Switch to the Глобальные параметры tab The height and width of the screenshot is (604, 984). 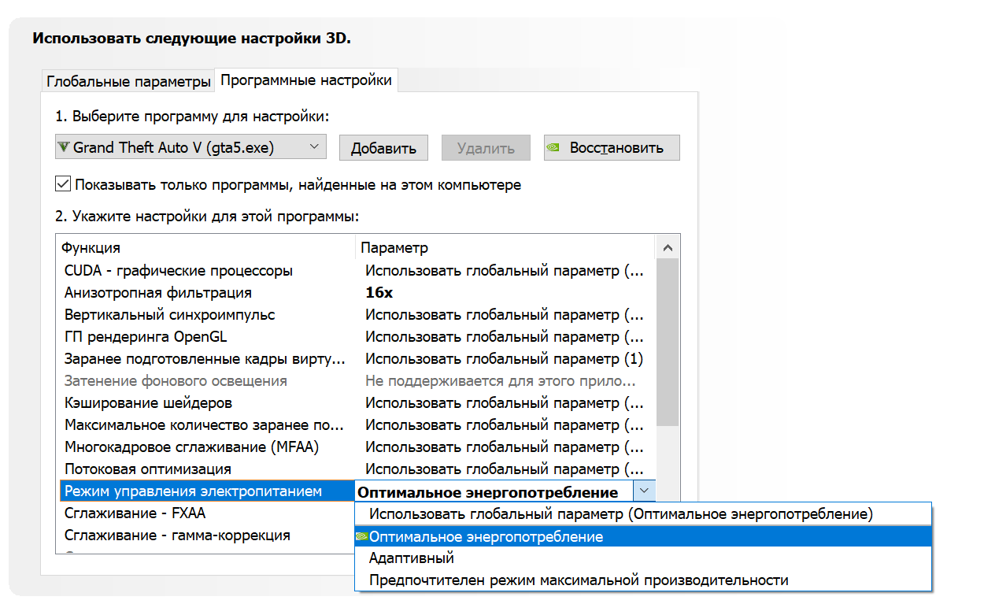(x=129, y=81)
